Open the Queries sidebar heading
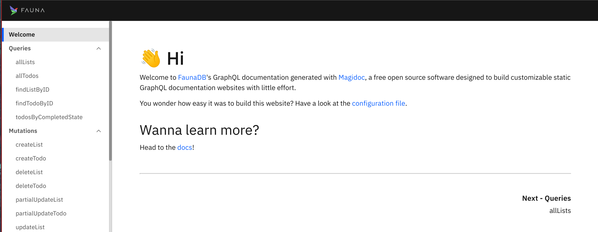This screenshot has width=598, height=232. (x=20, y=48)
